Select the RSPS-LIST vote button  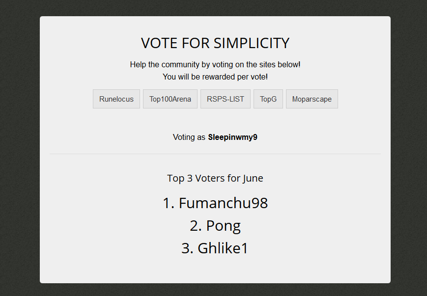click(x=226, y=99)
